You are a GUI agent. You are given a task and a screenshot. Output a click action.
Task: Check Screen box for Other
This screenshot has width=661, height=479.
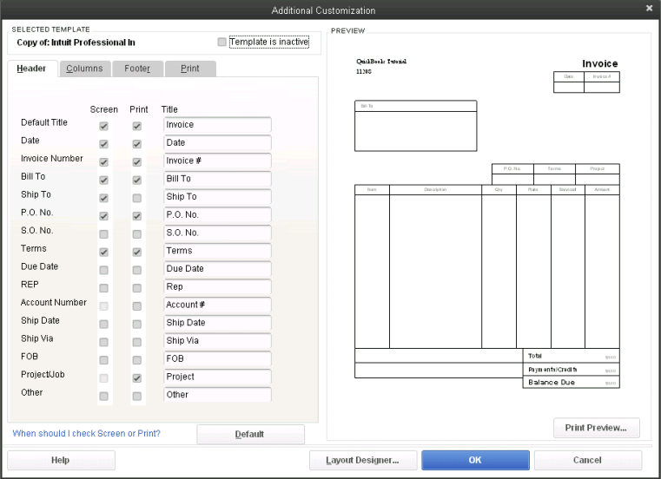tap(103, 397)
